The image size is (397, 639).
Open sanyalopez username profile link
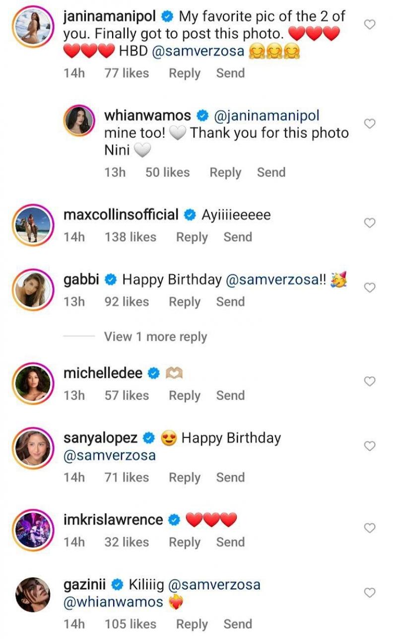click(x=101, y=438)
